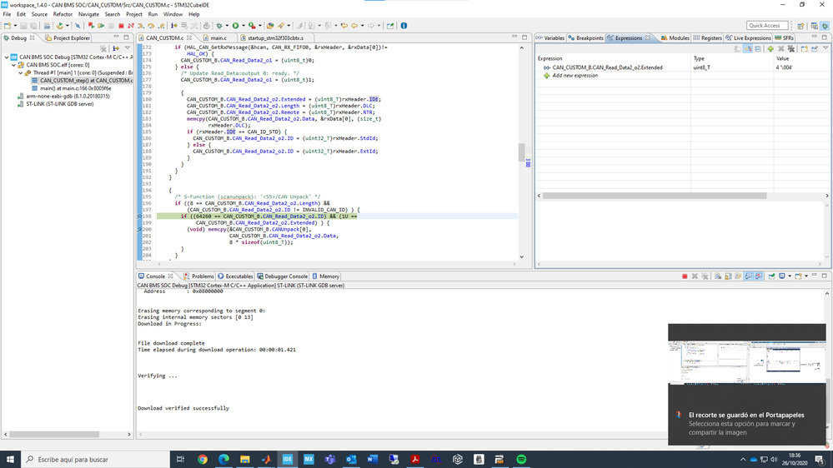Toggle Skip All Breakpoints toolbar icon
Viewport: 833px width, 468px height.
point(78,26)
